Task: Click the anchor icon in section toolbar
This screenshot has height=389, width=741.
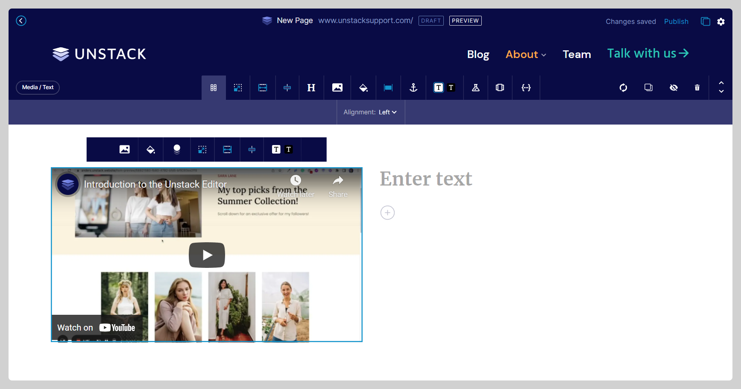Action: (413, 87)
